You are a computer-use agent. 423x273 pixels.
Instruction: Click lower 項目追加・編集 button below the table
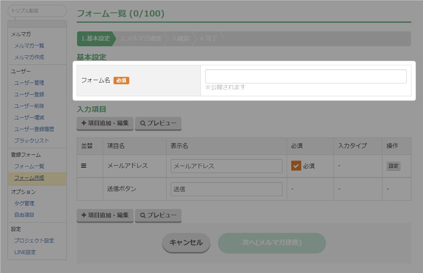point(105,216)
